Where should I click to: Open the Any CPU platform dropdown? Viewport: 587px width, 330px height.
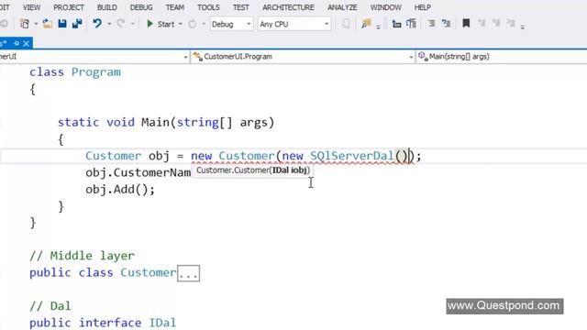(x=294, y=24)
